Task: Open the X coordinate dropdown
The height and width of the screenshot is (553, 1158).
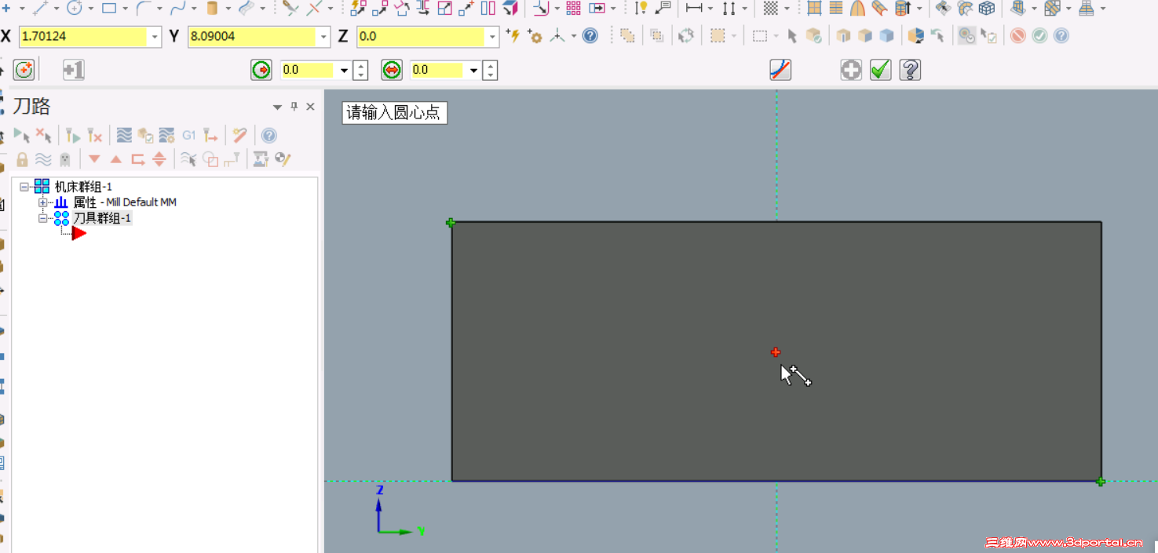Action: pyautogui.click(x=155, y=36)
